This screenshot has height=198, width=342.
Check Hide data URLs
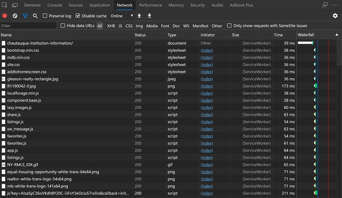click(x=63, y=26)
